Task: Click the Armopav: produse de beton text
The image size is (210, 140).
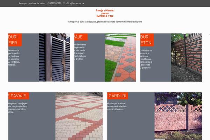Action: tap(32, 3)
